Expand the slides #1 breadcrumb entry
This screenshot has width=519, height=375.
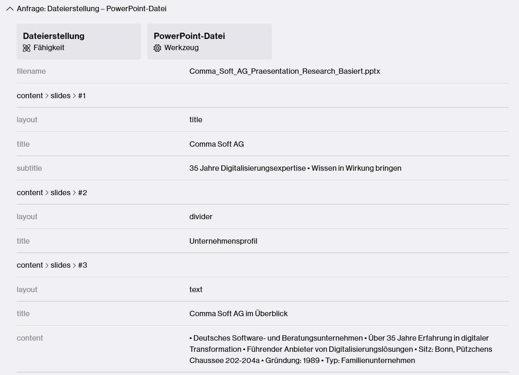pos(52,95)
